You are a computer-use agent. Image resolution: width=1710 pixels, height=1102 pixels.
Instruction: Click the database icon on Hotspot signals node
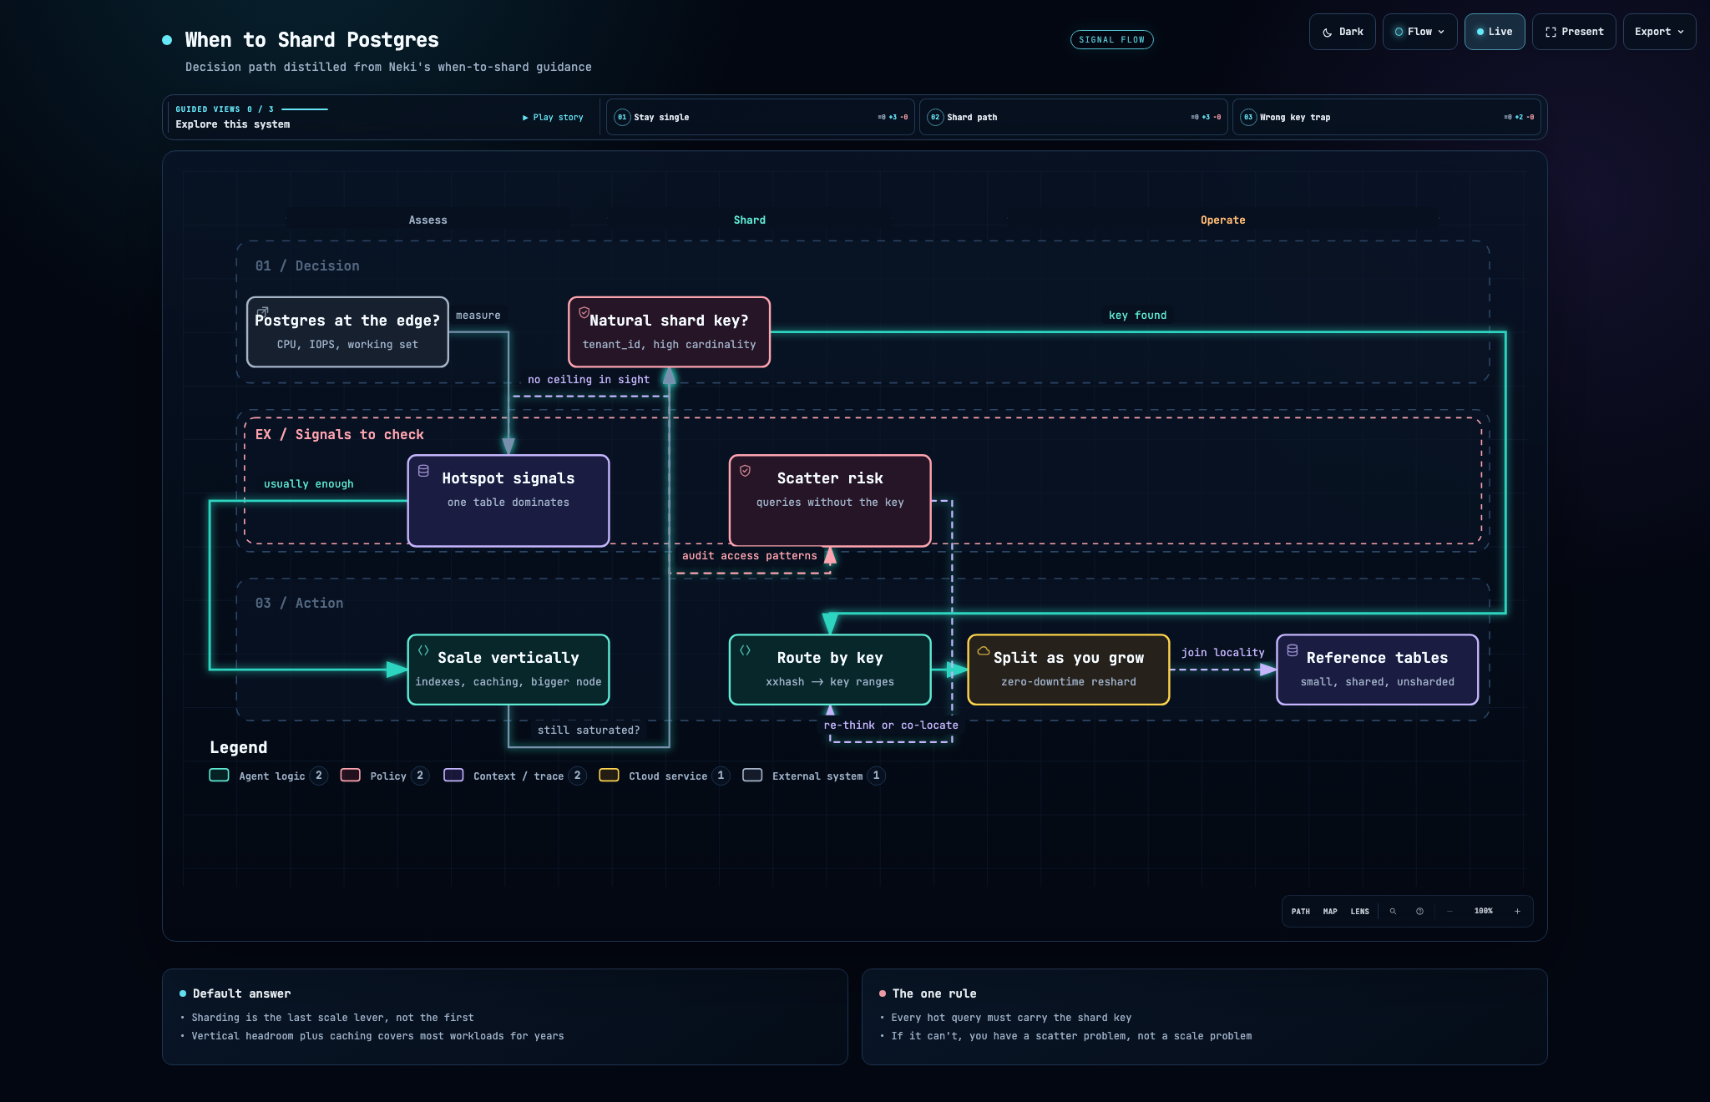(x=423, y=471)
